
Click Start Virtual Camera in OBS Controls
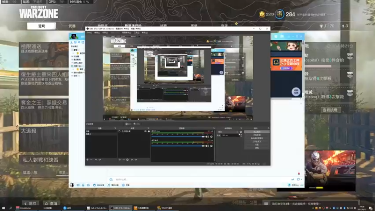[x=257, y=138]
